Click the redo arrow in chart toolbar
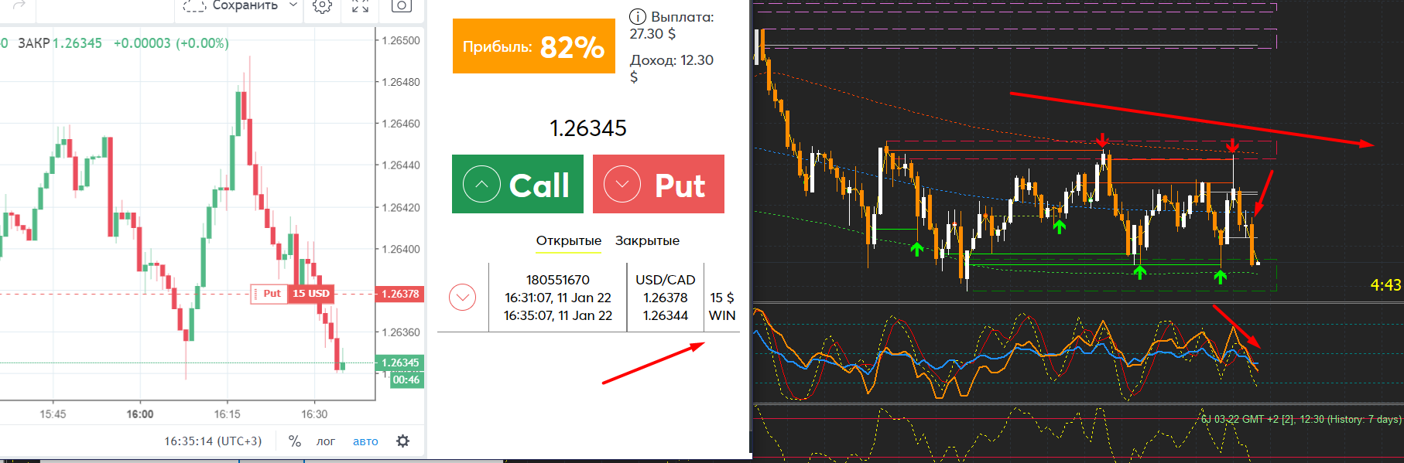This screenshot has width=1404, height=463. click(x=19, y=5)
